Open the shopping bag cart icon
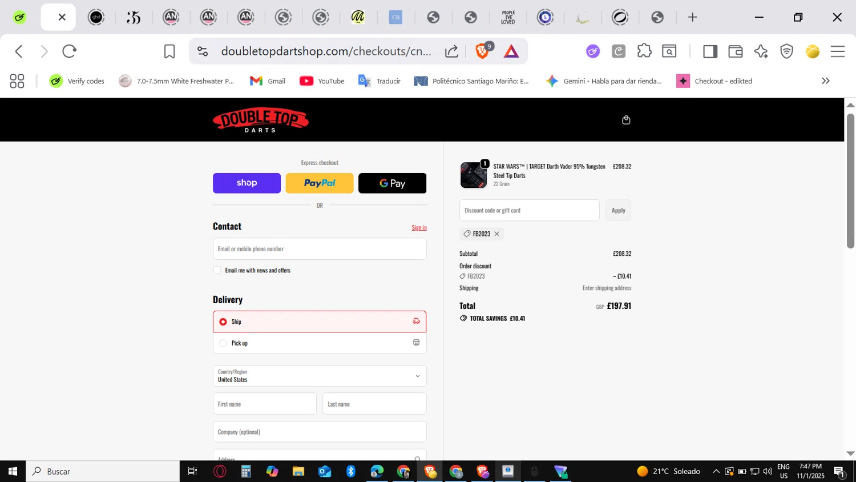Image resolution: width=856 pixels, height=482 pixels. click(626, 120)
